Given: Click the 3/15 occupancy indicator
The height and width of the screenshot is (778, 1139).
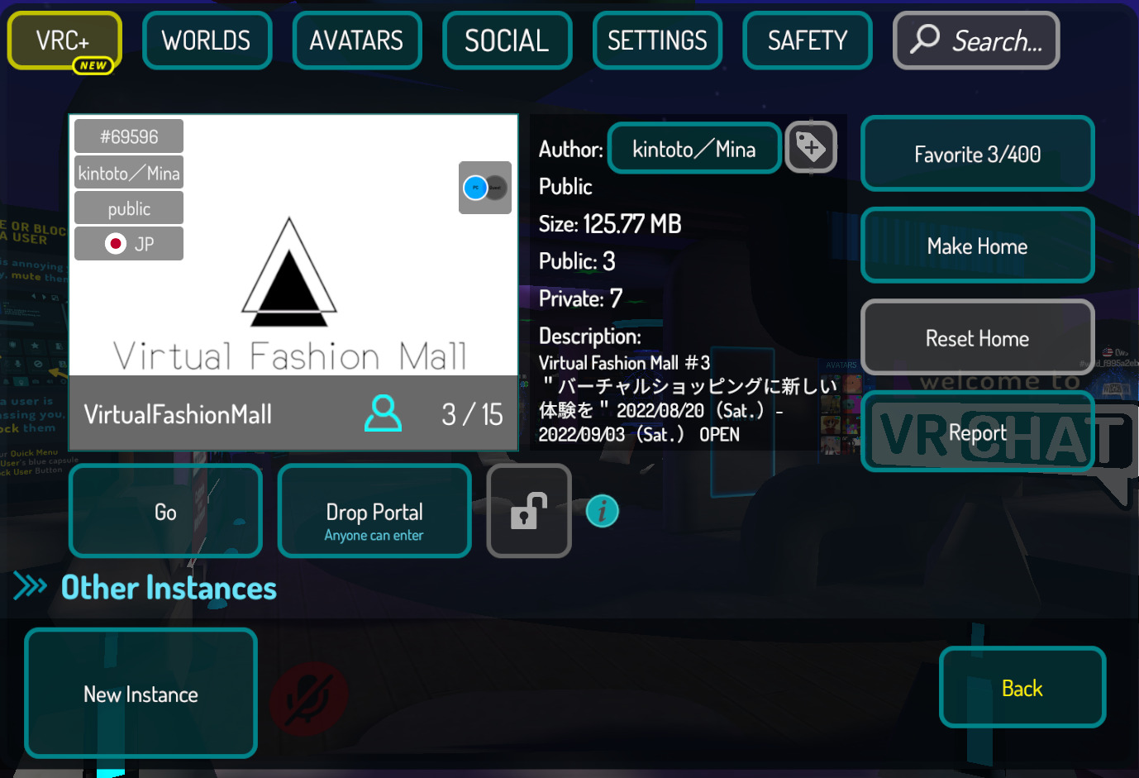Looking at the screenshot, I should coord(471,413).
